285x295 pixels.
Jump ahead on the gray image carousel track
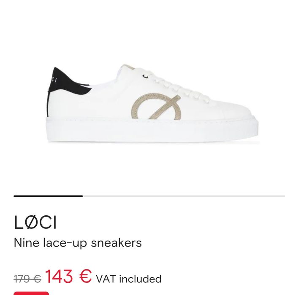click(184, 196)
